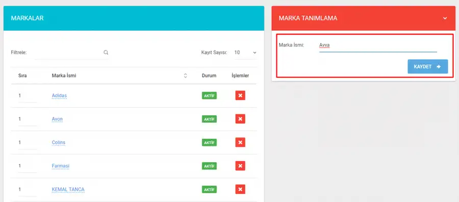Toggle AKTİF status for Farmasi
The image size is (459, 202).
pyautogui.click(x=209, y=166)
